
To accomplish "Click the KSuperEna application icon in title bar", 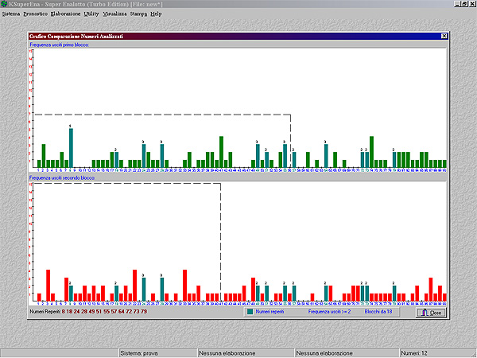I will point(4,4).
